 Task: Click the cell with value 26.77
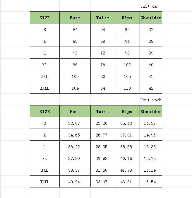click(x=103, y=135)
